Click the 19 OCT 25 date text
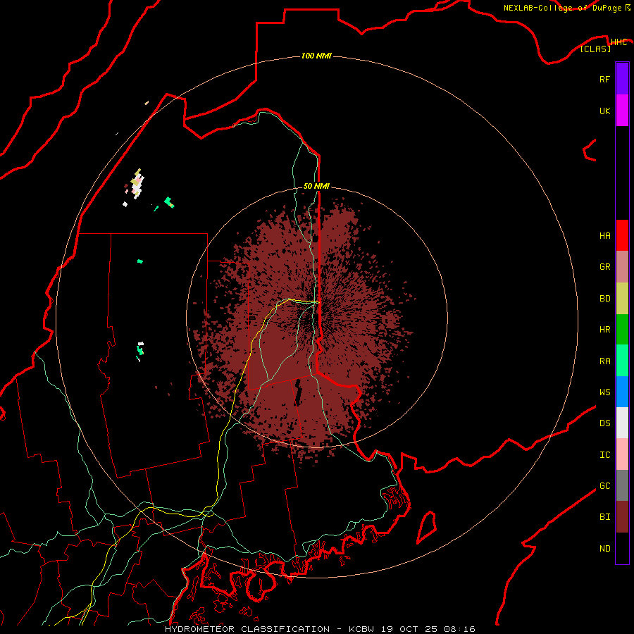 [x=409, y=629]
